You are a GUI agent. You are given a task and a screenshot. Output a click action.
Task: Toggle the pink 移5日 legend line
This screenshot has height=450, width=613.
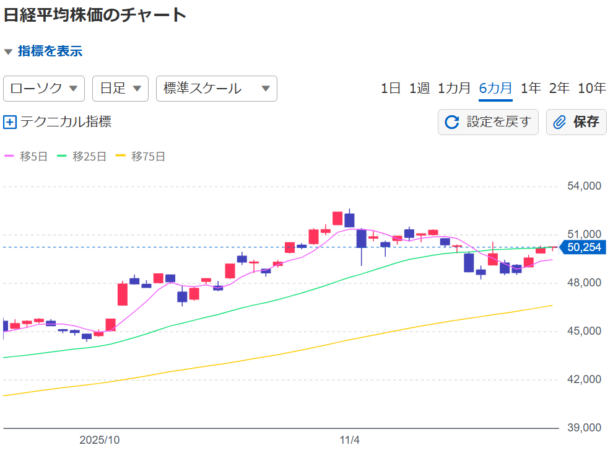26,157
